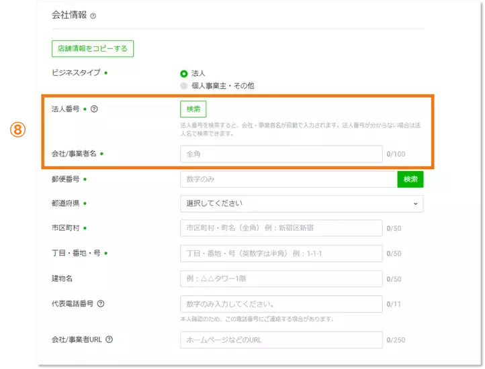Click the ビジネスタイプ field label
This screenshot has height=369, width=485.
tap(76, 72)
